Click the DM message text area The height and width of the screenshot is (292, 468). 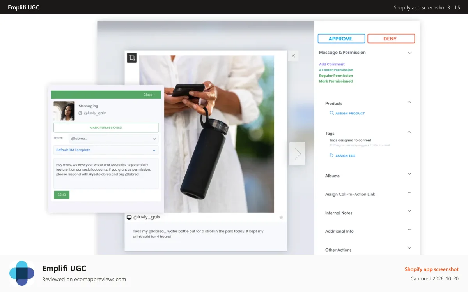pyautogui.click(x=106, y=173)
